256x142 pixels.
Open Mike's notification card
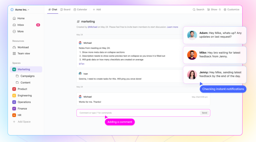coord(215,55)
